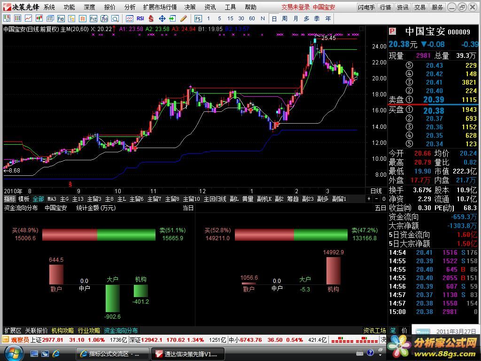
Task: Select the 机构攻略 bottom tab
Action: [62, 330]
